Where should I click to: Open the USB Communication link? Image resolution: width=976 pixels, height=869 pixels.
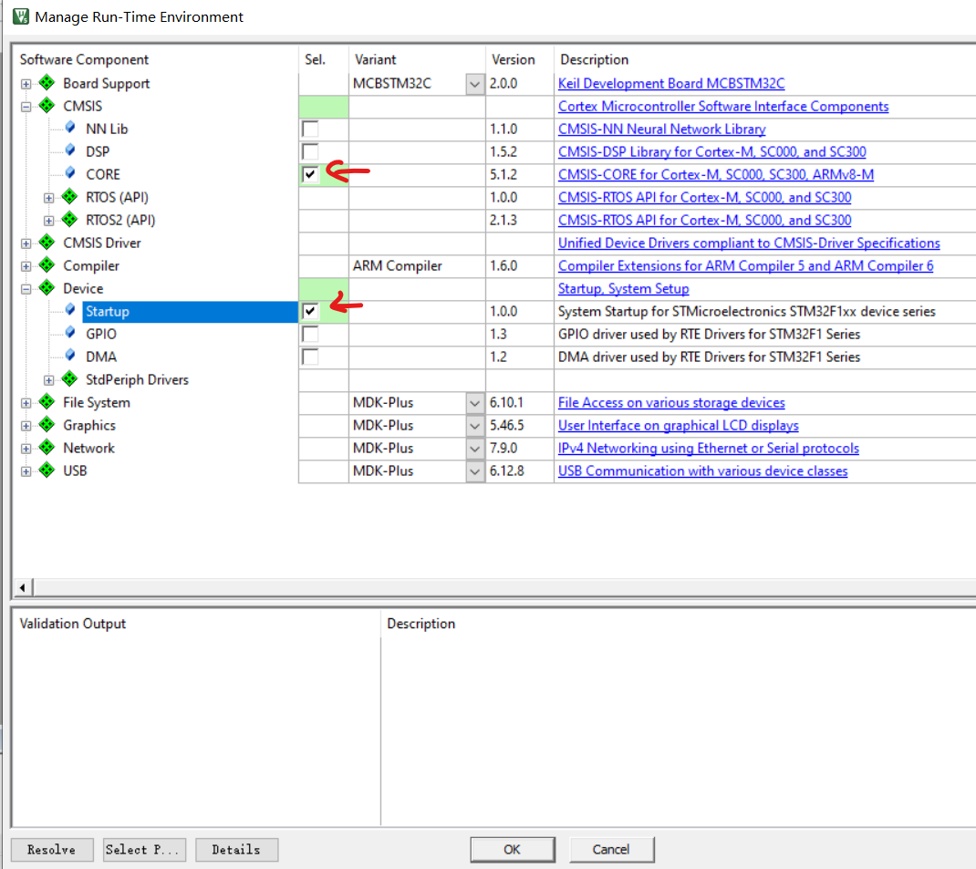coord(702,471)
